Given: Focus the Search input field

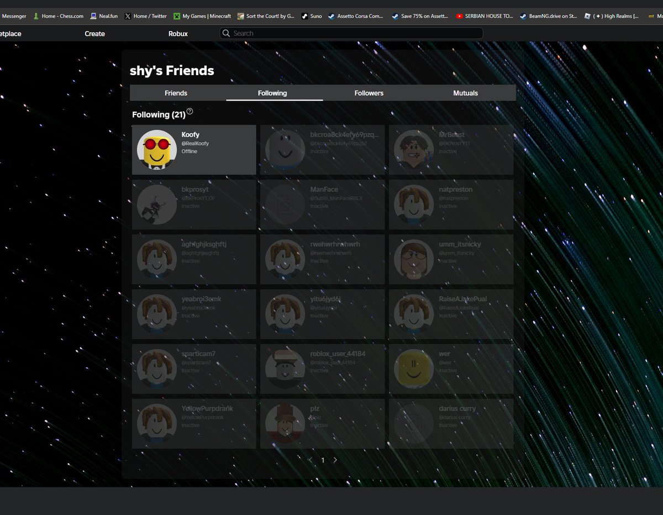Looking at the screenshot, I should (x=351, y=33).
